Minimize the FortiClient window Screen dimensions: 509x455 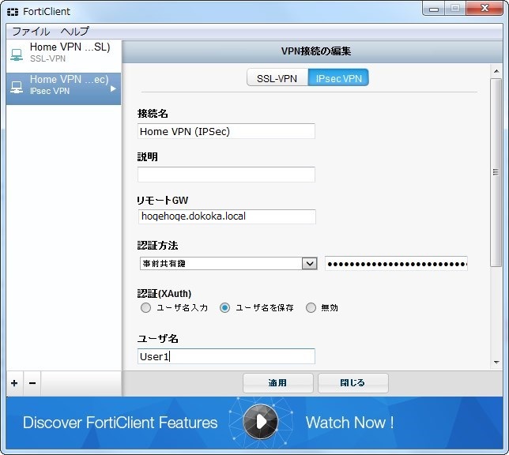click(x=434, y=9)
